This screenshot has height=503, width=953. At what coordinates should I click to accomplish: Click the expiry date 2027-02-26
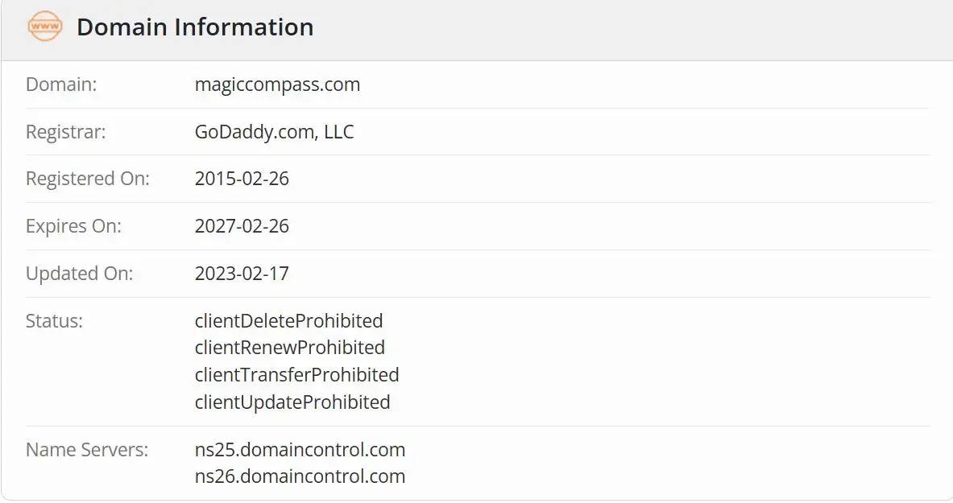coord(242,226)
